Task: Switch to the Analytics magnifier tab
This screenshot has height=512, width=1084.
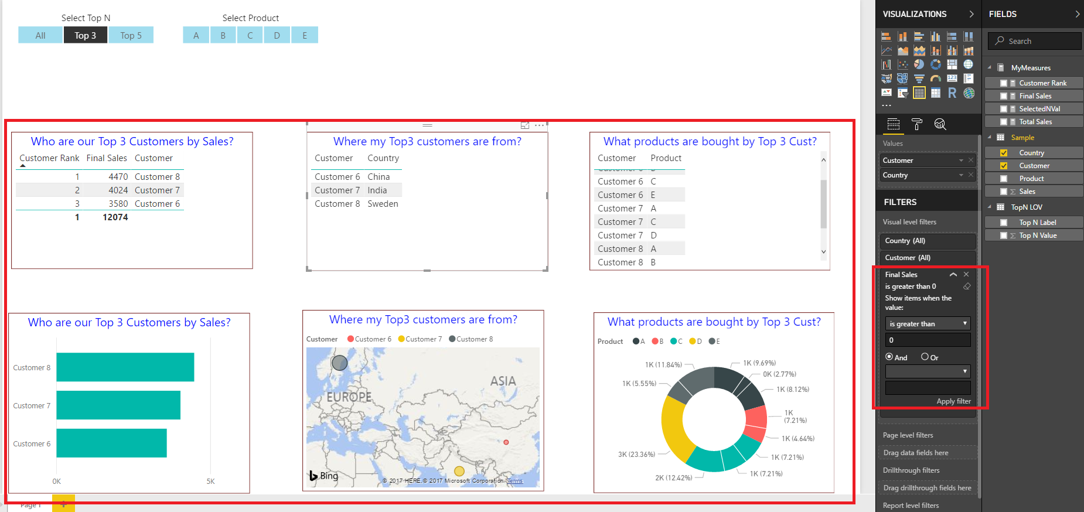Action: (940, 124)
